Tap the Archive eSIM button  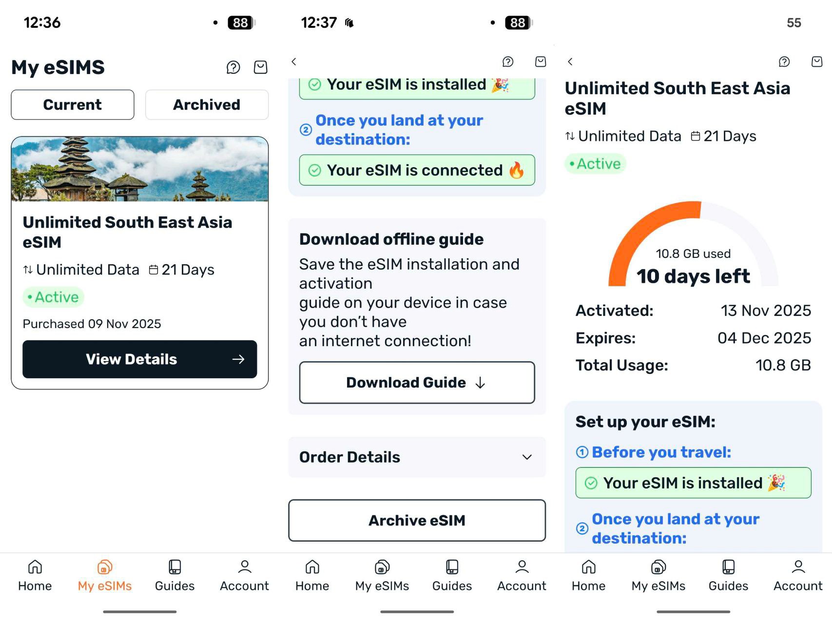[x=417, y=520]
